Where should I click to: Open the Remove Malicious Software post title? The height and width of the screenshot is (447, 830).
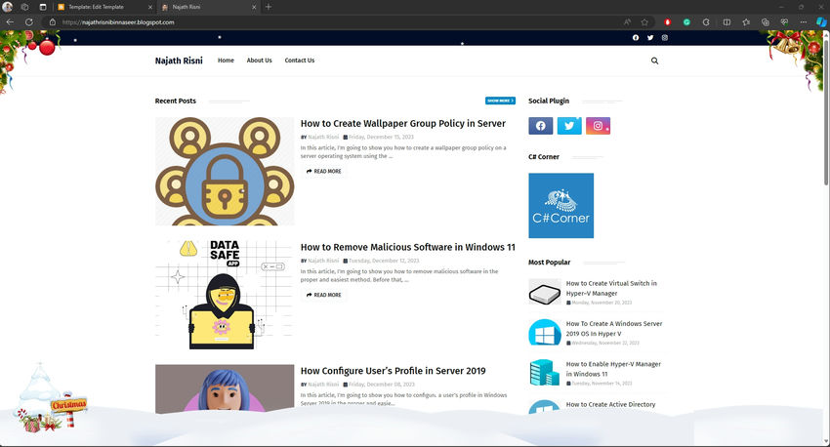pyautogui.click(x=407, y=247)
